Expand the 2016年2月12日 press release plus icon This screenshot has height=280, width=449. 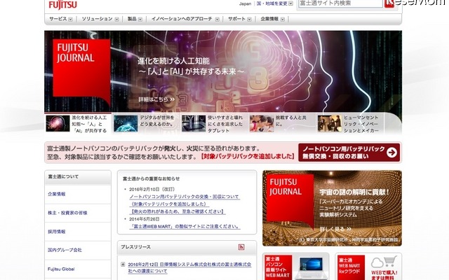pos(123,265)
